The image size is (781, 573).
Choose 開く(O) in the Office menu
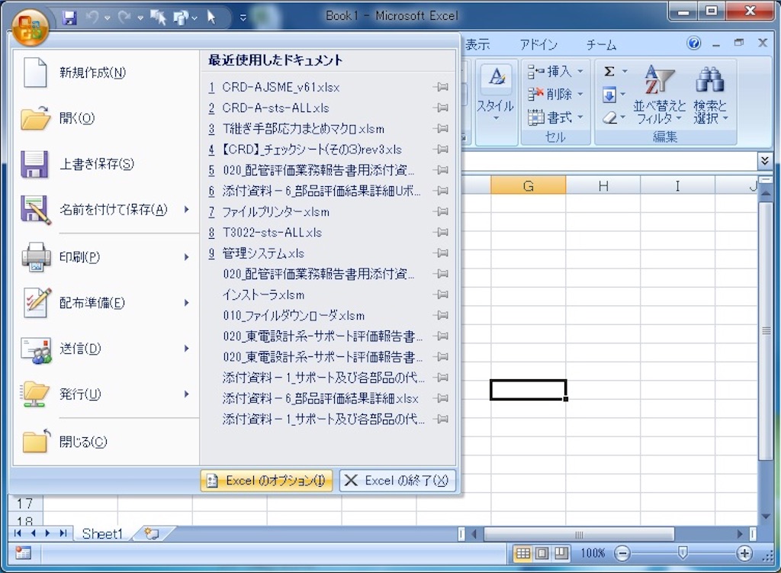(x=107, y=118)
